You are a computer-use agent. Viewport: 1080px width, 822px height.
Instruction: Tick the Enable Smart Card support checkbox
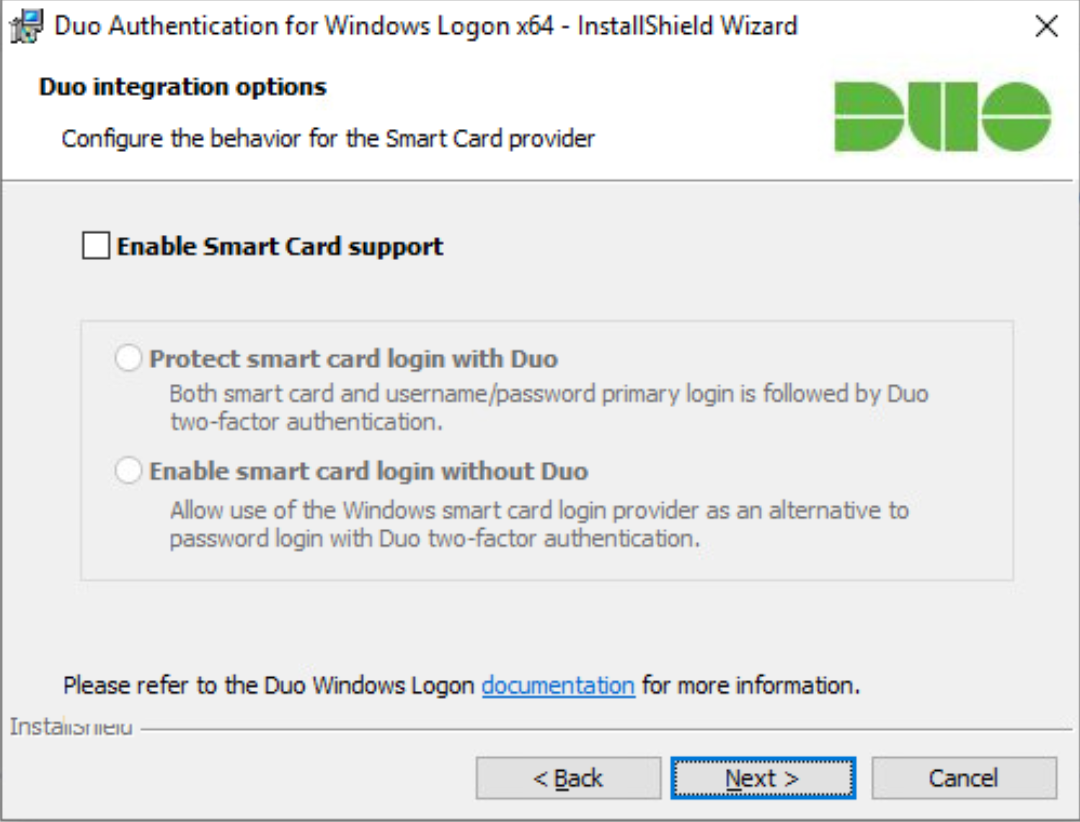point(96,246)
